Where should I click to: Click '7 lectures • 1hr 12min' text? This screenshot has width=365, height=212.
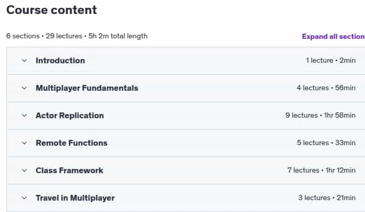coord(322,171)
